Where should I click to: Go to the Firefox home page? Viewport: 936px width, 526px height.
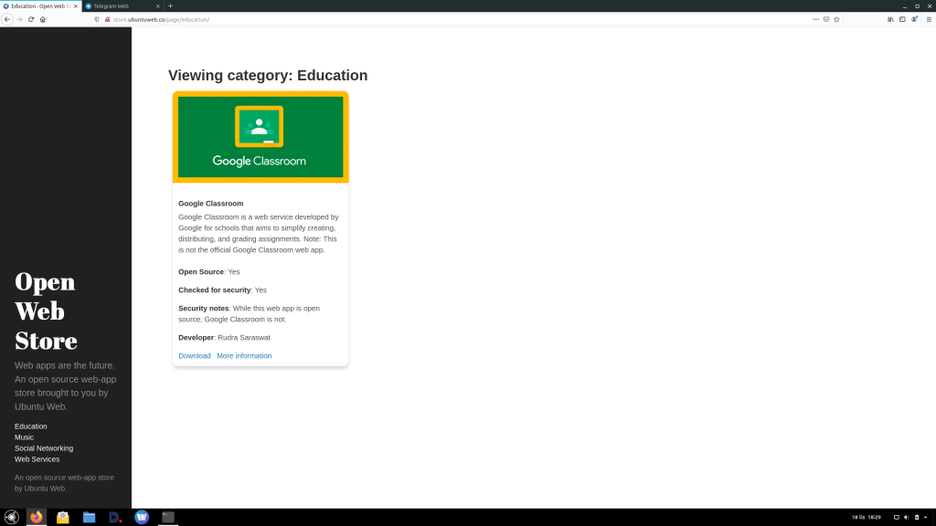point(43,19)
